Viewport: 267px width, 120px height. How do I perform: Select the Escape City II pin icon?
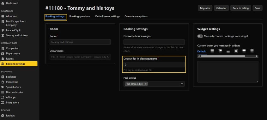tap(3, 30)
